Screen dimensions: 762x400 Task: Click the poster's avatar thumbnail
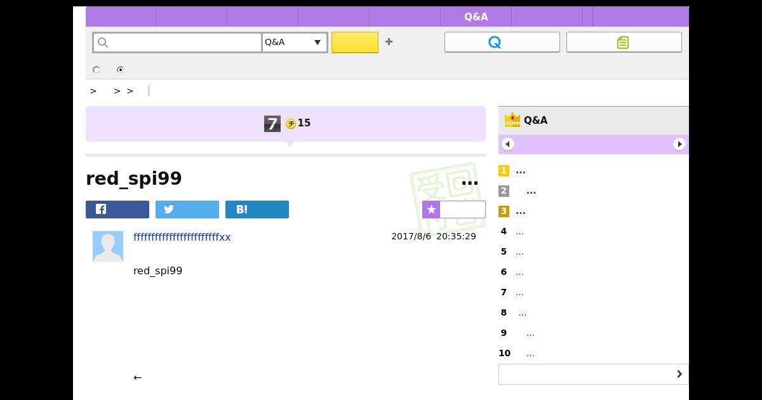pyautogui.click(x=108, y=246)
